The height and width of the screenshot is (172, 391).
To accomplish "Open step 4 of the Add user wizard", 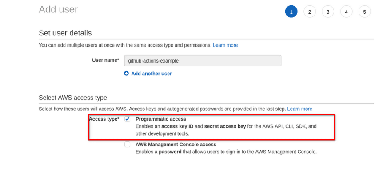I will click(347, 12).
